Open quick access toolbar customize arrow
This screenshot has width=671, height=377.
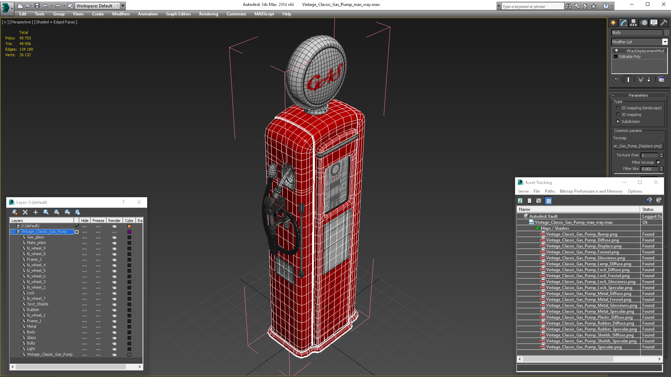pyautogui.click(x=123, y=6)
